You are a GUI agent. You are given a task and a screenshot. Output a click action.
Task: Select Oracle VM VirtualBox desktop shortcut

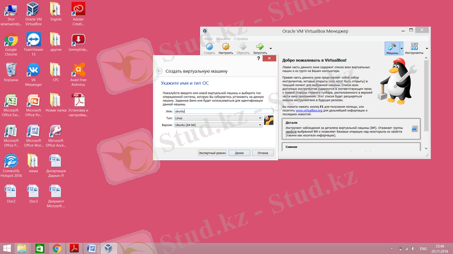(x=33, y=14)
